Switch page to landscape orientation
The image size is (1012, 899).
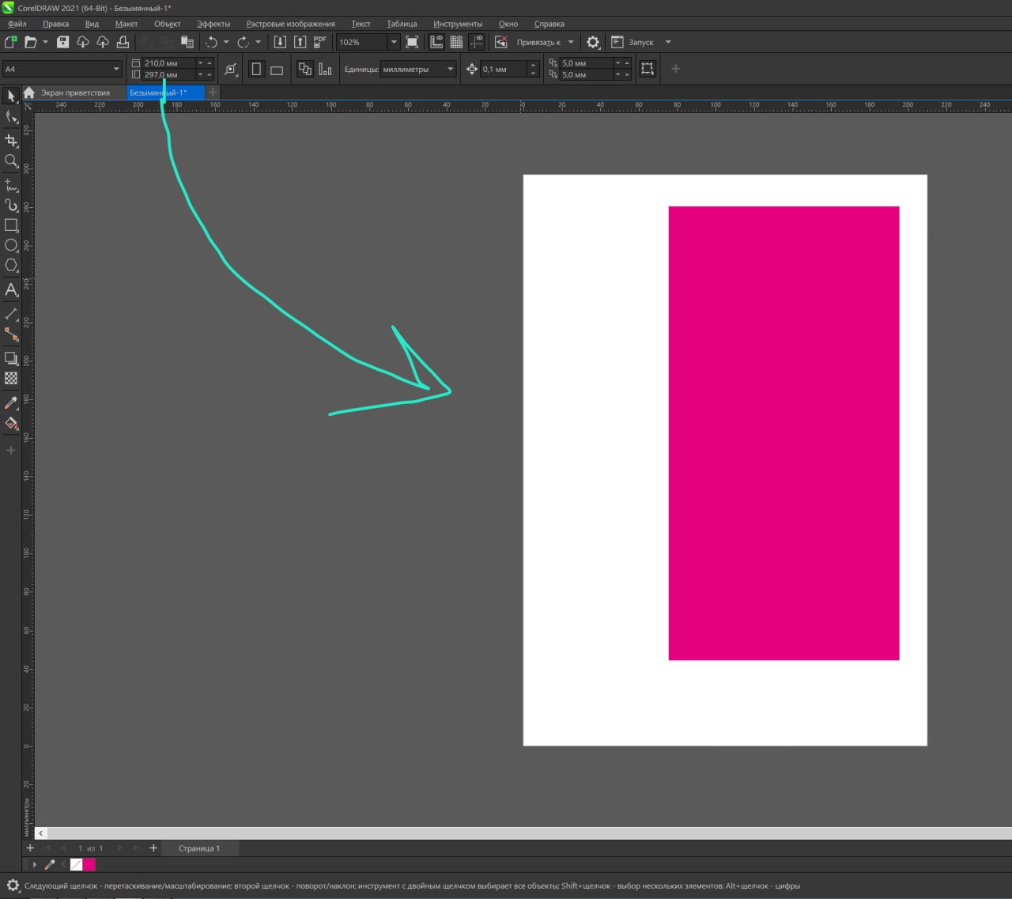point(277,70)
